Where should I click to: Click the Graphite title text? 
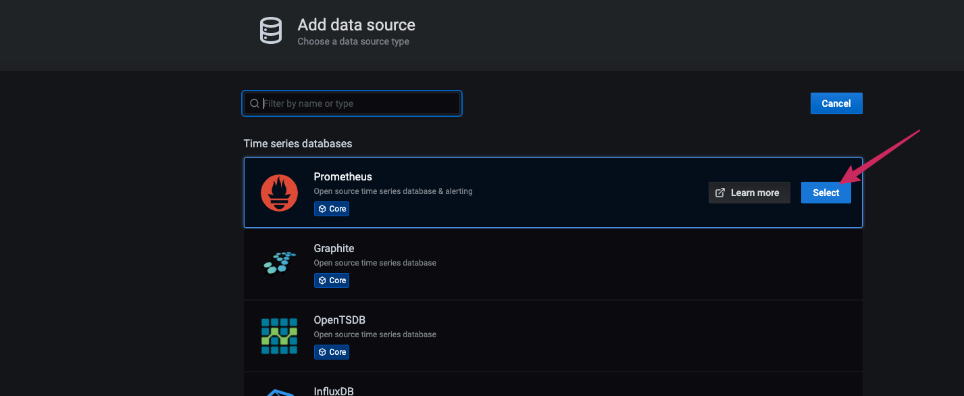(x=334, y=248)
